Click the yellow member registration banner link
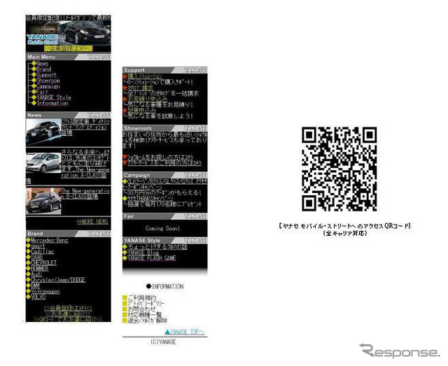Image resolution: width=448 pixels, height=366 pixels. [69, 48]
